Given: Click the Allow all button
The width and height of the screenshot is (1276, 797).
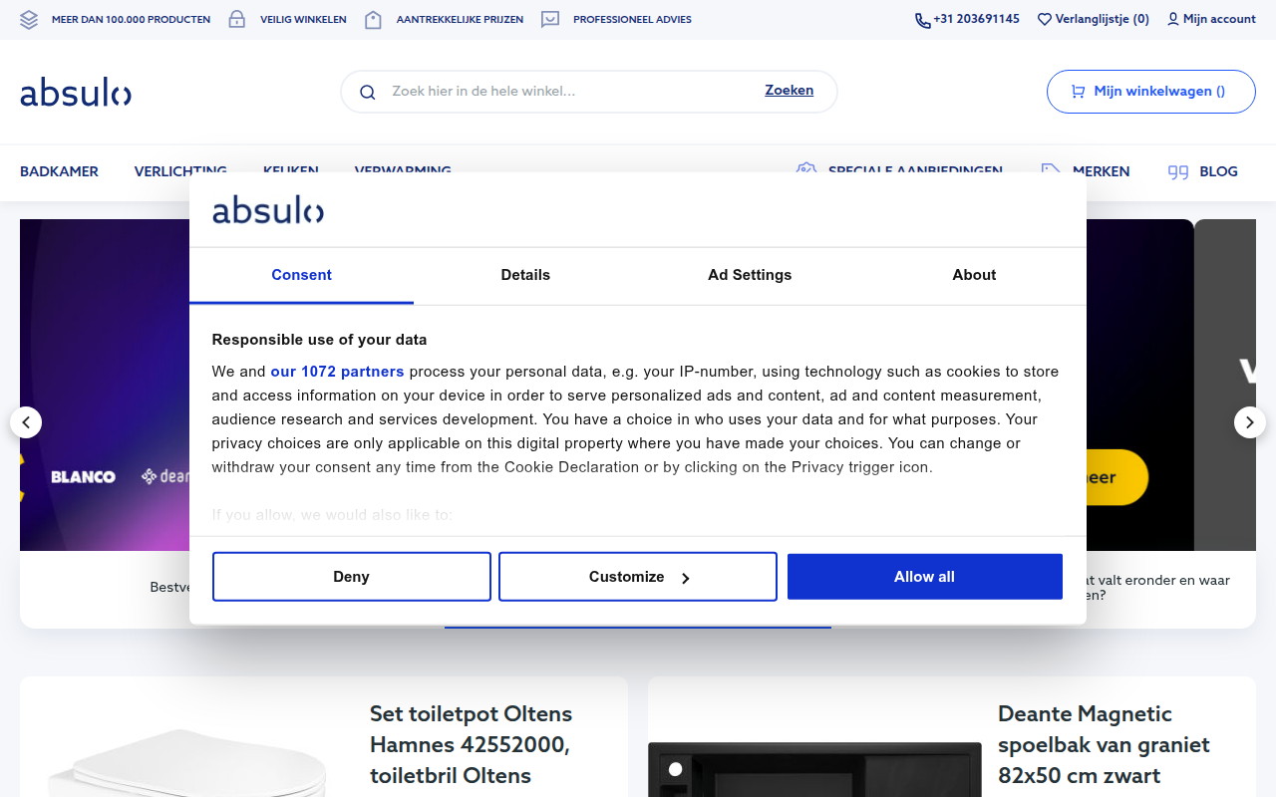Looking at the screenshot, I should click(x=925, y=577).
